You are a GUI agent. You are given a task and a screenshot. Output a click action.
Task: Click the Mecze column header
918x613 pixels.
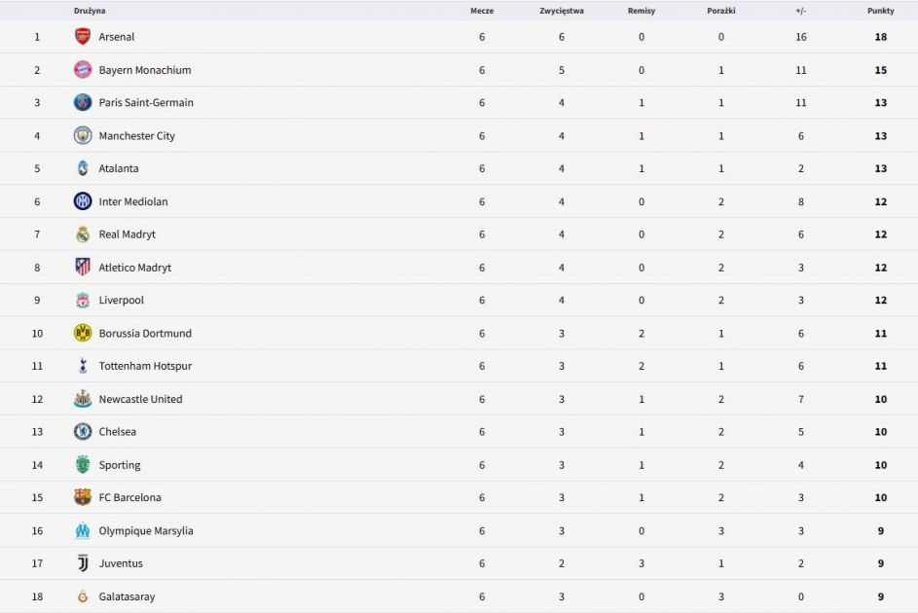coord(482,11)
